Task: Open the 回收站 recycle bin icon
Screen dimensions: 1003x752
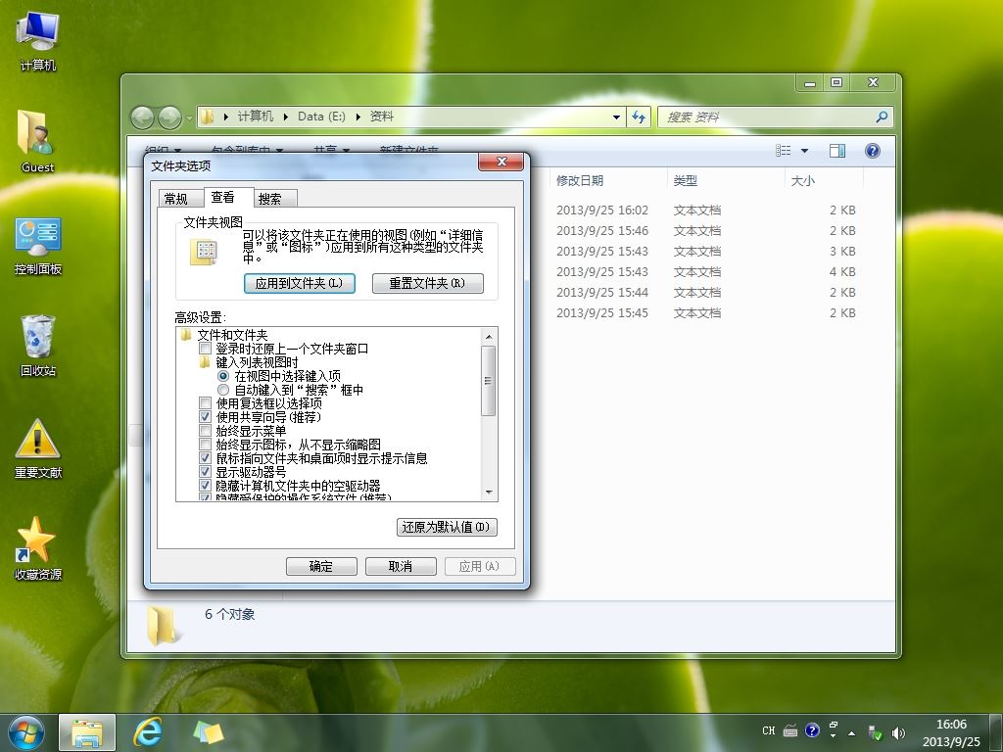Action: point(38,346)
